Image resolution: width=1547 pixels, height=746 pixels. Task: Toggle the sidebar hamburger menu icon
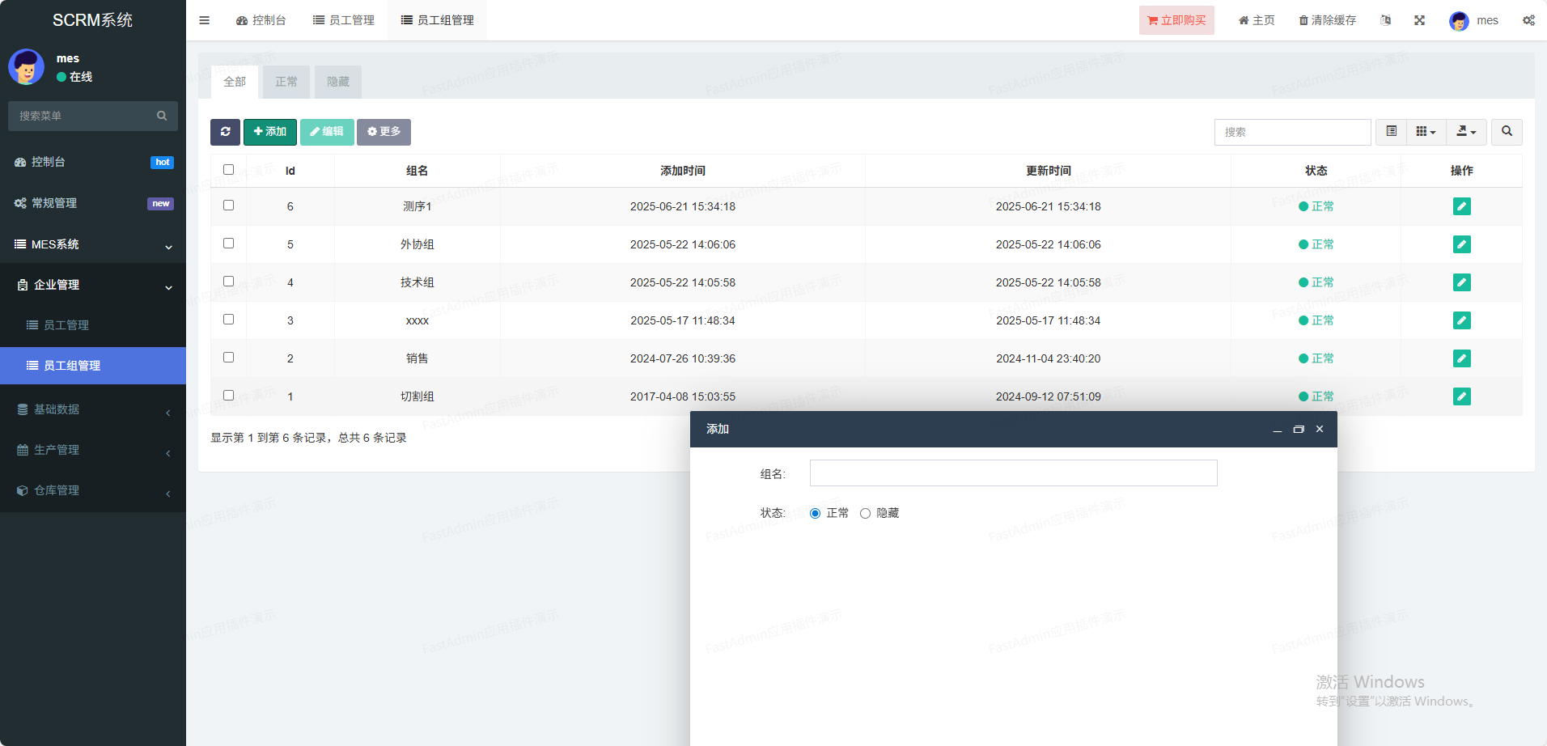pyautogui.click(x=205, y=20)
